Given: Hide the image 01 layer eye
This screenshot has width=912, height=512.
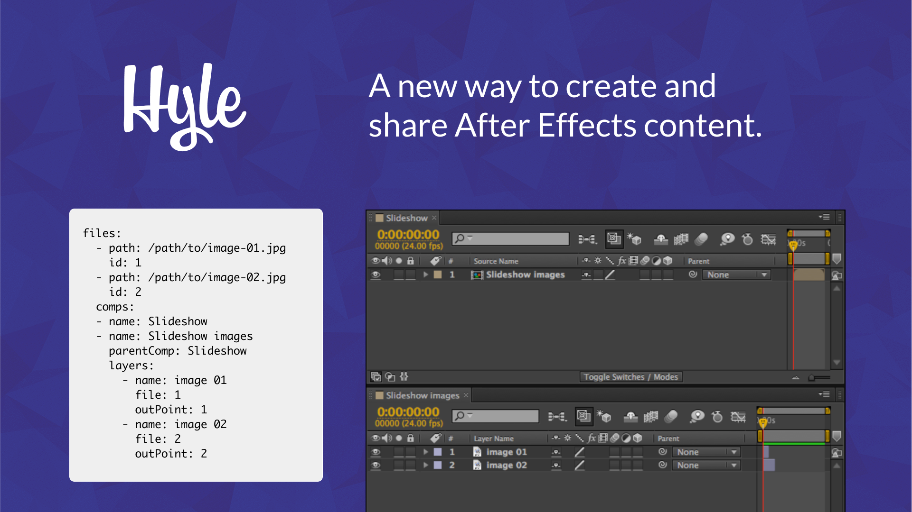Looking at the screenshot, I should coord(376,452).
